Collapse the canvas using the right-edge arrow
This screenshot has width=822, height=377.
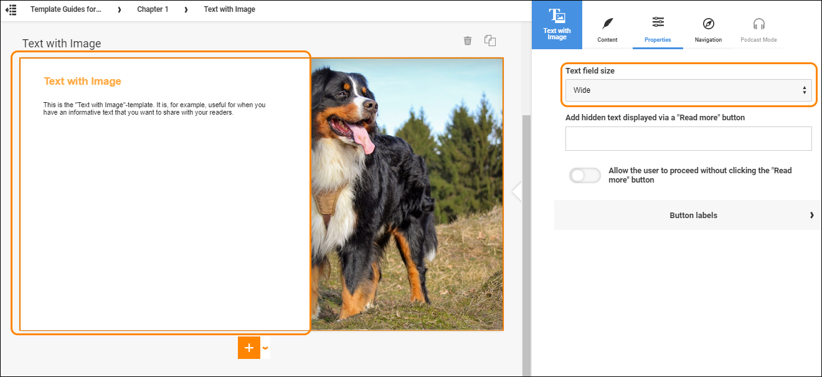(x=517, y=191)
